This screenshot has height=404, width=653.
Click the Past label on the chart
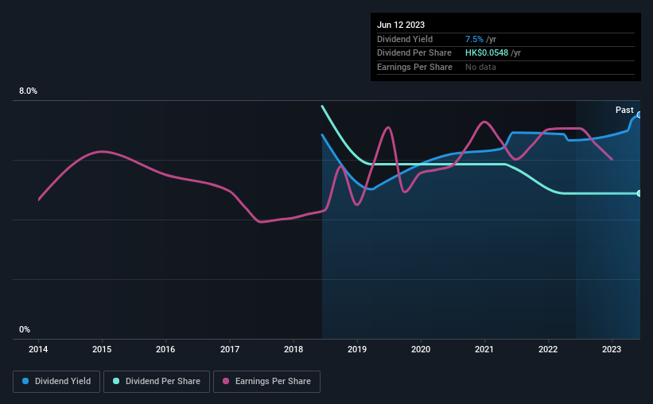(x=624, y=110)
